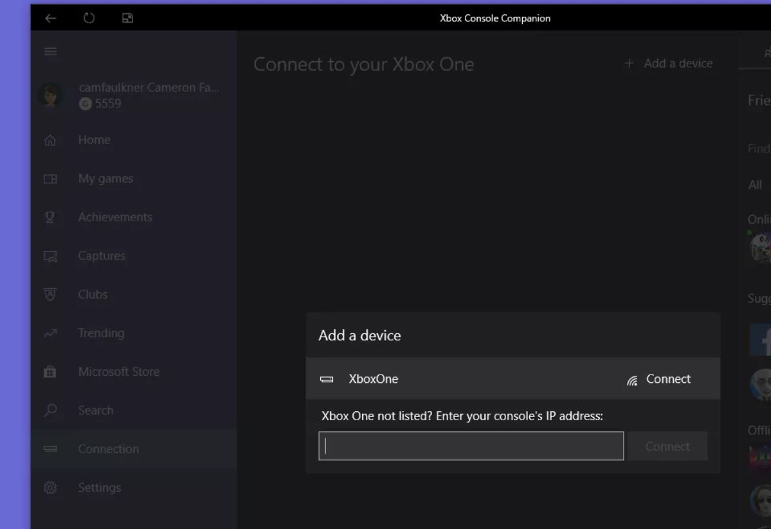
Task: Activate mini mode via the picture-in-picture icon
Action: click(127, 18)
